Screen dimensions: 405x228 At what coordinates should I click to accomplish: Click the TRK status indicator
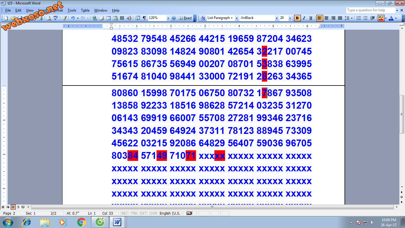click(x=134, y=213)
